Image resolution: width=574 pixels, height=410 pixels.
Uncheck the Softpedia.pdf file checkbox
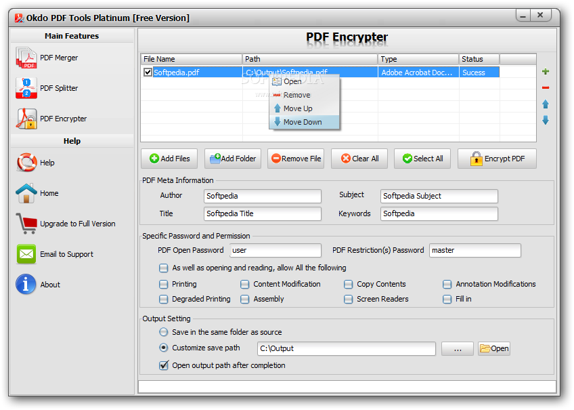(148, 73)
